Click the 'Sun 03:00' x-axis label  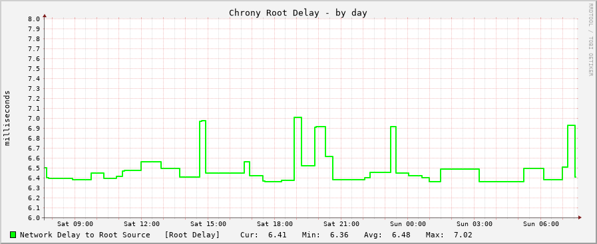[475, 224]
